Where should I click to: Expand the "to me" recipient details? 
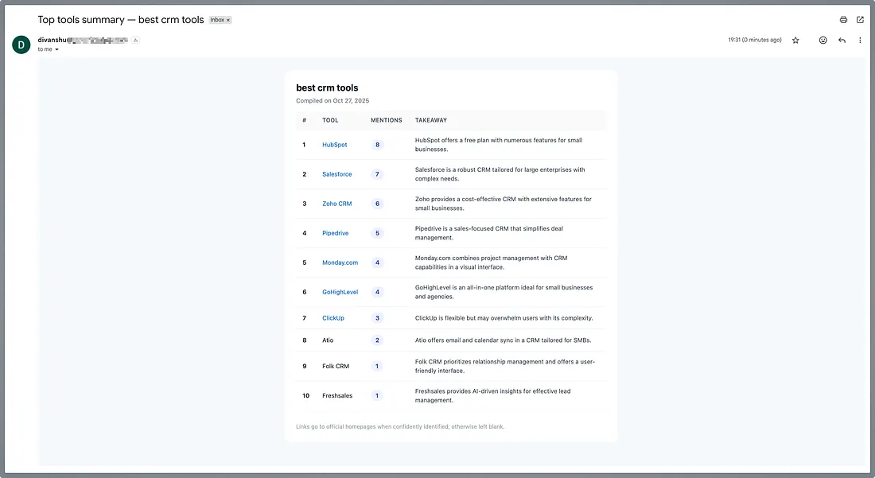(56, 49)
